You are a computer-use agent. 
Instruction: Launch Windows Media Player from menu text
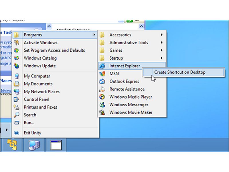tap(131, 97)
